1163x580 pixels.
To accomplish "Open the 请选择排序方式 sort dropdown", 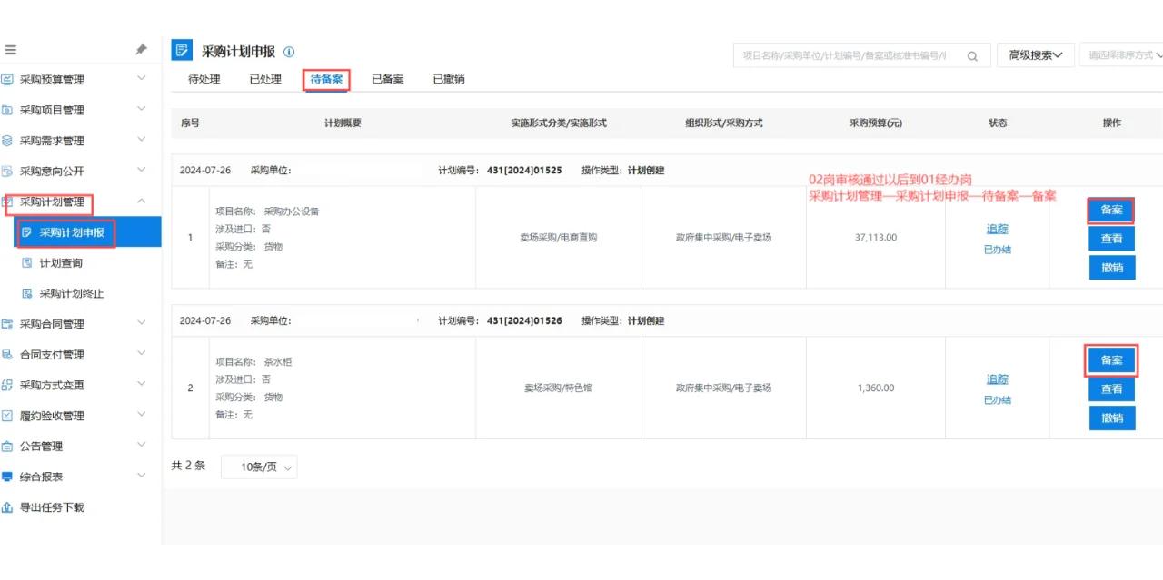I will [1122, 55].
